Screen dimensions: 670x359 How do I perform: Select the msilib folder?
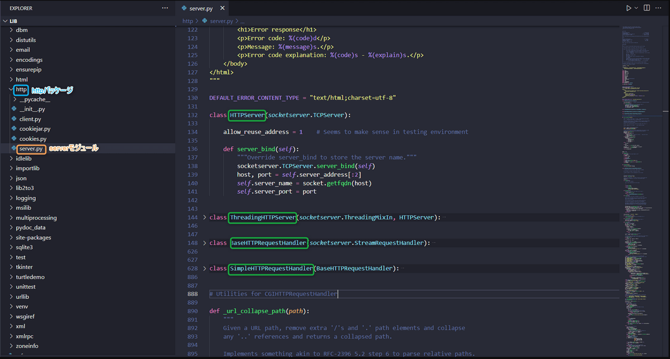(23, 208)
